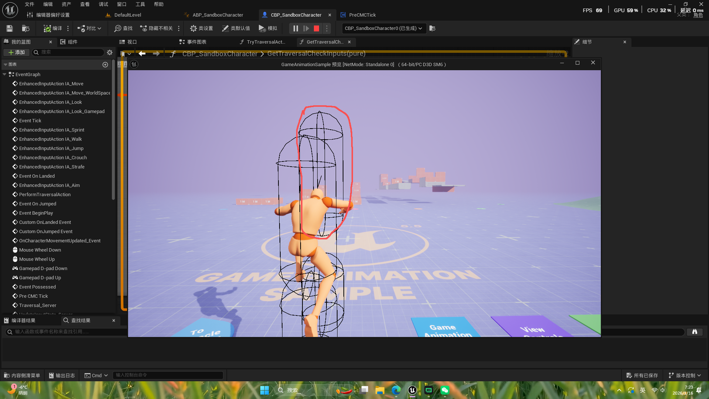Open the Tools menu
This screenshot has width=709, height=399.
pyautogui.click(x=140, y=4)
